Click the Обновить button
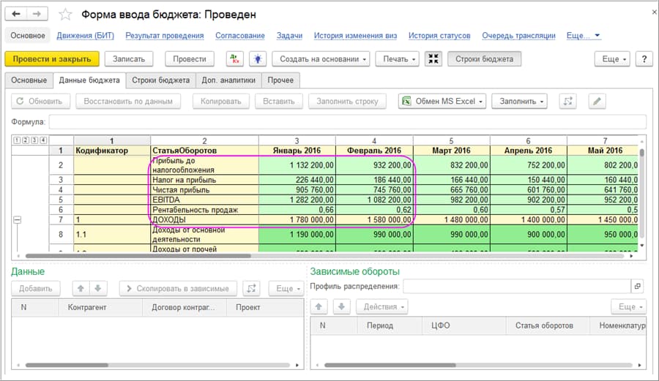The width and height of the screenshot is (659, 381). tap(40, 101)
